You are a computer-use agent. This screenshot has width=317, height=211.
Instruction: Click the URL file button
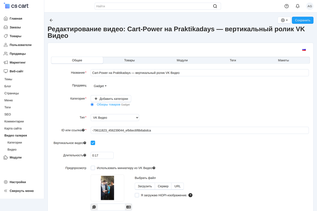pyautogui.click(x=178, y=186)
